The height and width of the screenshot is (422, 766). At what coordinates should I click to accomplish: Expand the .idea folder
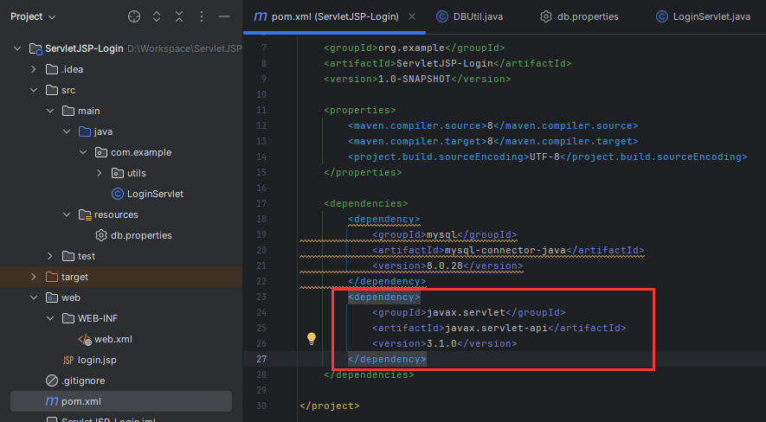tap(34, 69)
